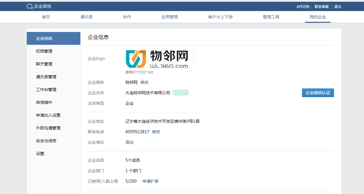This screenshot has height=194, width=364.
Task: Open 工作台管理 in the sidebar
Action: (x=54, y=90)
